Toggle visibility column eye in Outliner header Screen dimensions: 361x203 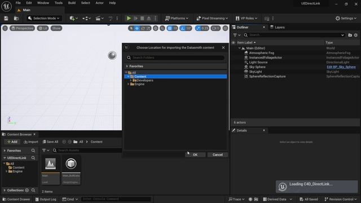pyautogui.click(x=234, y=43)
